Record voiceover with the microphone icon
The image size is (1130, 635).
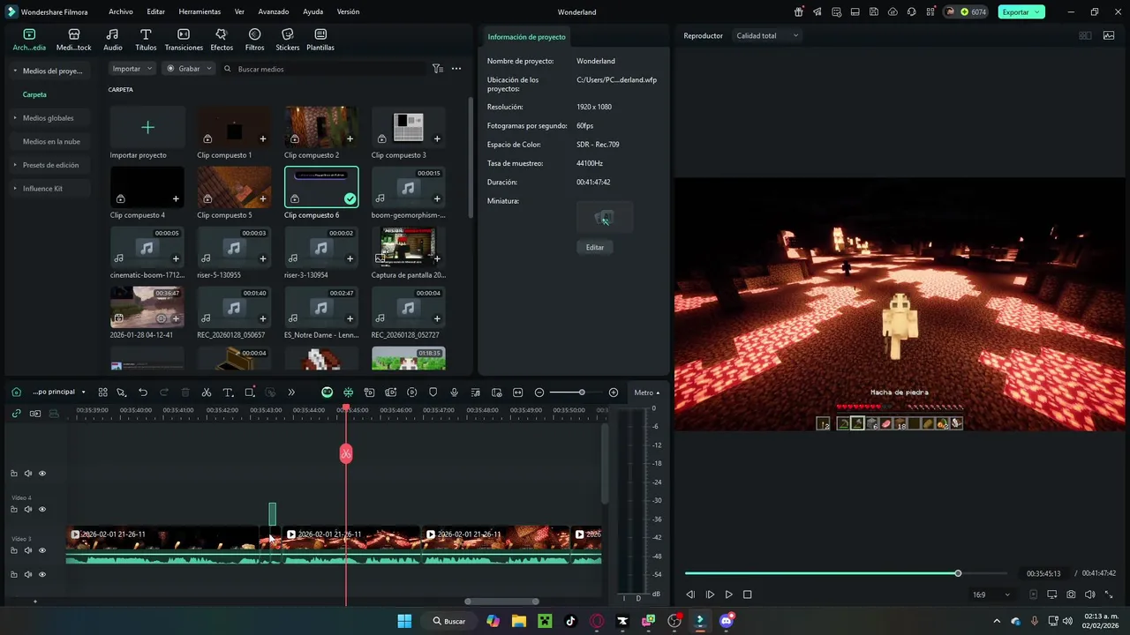454,392
